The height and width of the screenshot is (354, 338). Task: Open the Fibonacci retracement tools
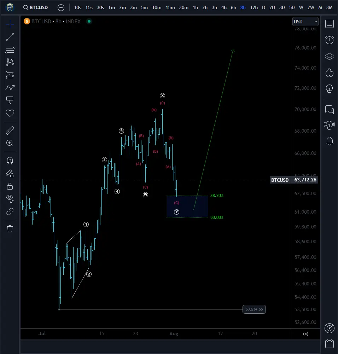[x=10, y=50]
